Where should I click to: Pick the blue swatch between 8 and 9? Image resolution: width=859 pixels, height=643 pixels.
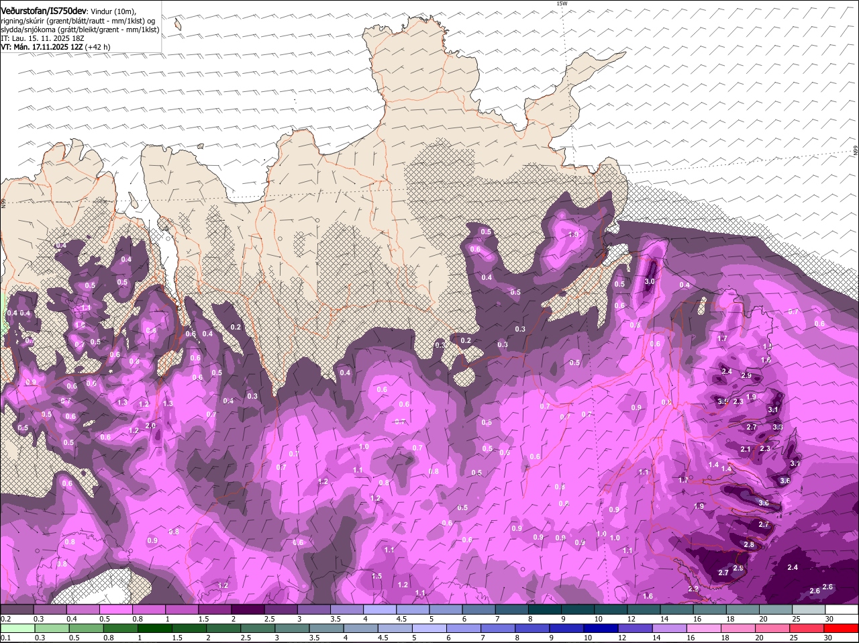click(x=532, y=628)
